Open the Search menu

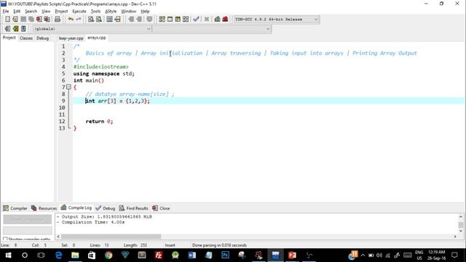pos(31,12)
